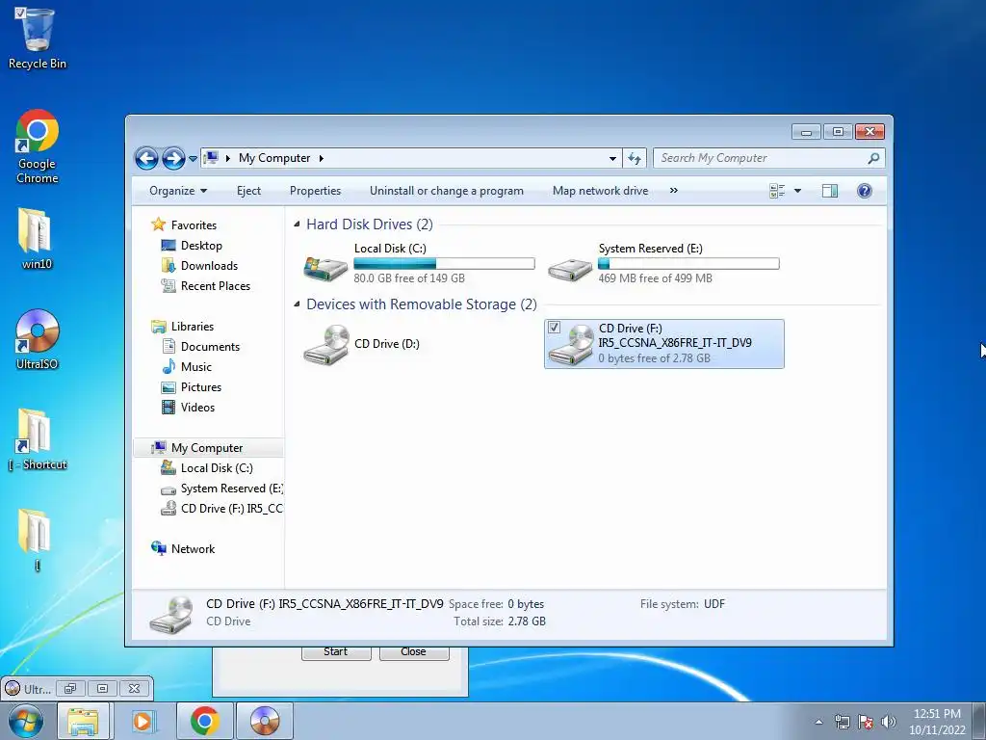
Task: Click the My Computer breadcrumb
Action: [x=274, y=158]
